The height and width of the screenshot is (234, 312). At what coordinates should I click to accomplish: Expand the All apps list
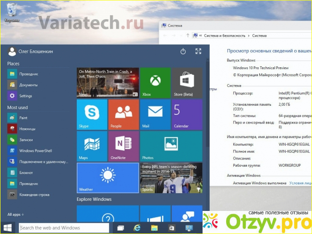coord(15,214)
